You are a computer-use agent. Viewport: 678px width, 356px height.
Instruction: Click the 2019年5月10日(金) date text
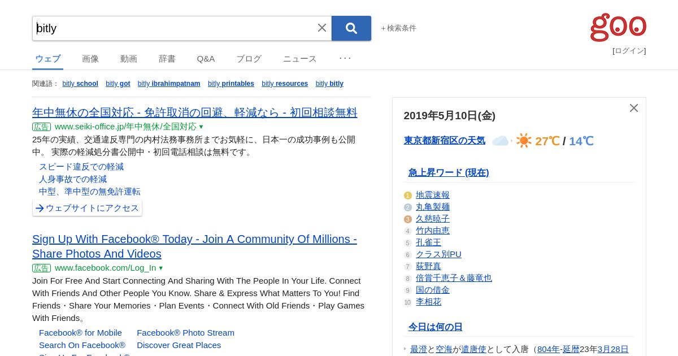pos(450,116)
